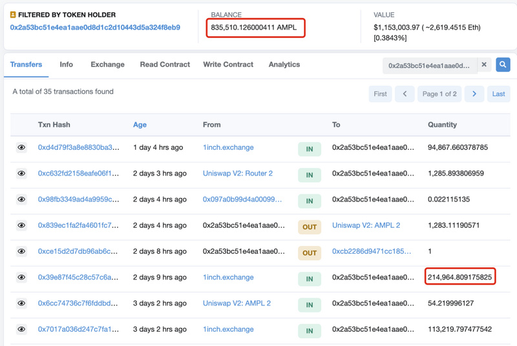Viewport: 517px width, 346px height.
Task: Open 1inch.exchange sender in the 1 day 4 hrs ago row
Action: [228, 147]
